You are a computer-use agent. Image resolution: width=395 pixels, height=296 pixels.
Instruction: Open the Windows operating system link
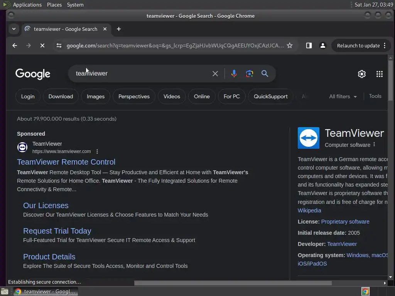click(x=358, y=255)
